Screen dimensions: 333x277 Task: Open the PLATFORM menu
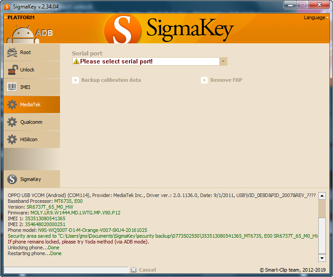tap(19, 17)
